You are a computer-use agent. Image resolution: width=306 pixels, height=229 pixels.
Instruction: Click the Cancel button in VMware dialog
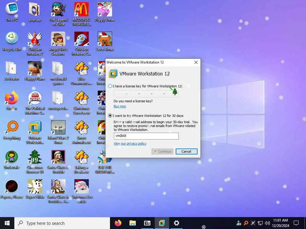(x=186, y=151)
